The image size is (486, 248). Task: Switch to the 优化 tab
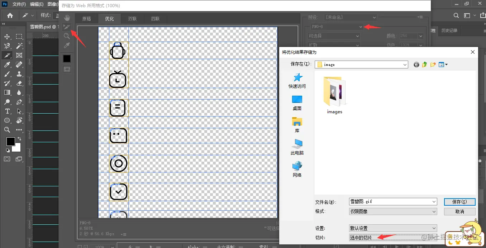[109, 19]
